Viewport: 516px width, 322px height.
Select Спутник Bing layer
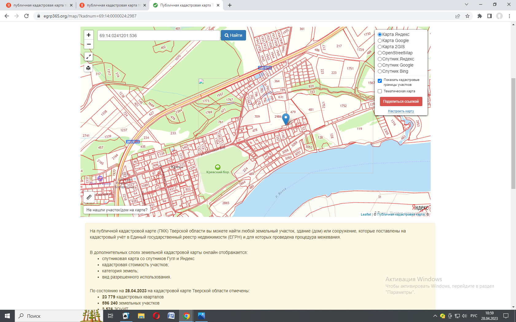(380, 71)
